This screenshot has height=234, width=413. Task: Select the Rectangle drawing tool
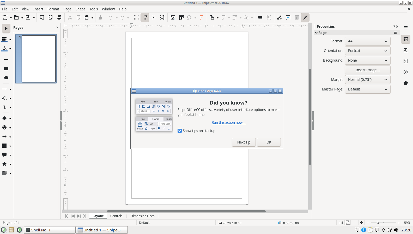tap(6, 69)
